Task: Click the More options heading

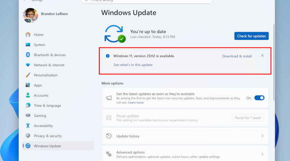Action: pyautogui.click(x=112, y=83)
